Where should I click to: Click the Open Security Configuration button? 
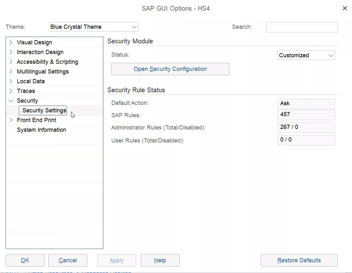pyautogui.click(x=170, y=69)
